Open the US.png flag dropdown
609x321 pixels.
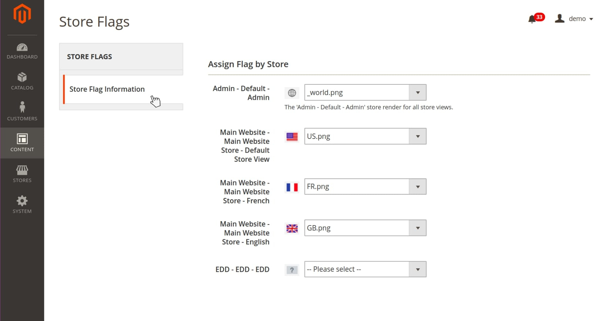(x=365, y=136)
